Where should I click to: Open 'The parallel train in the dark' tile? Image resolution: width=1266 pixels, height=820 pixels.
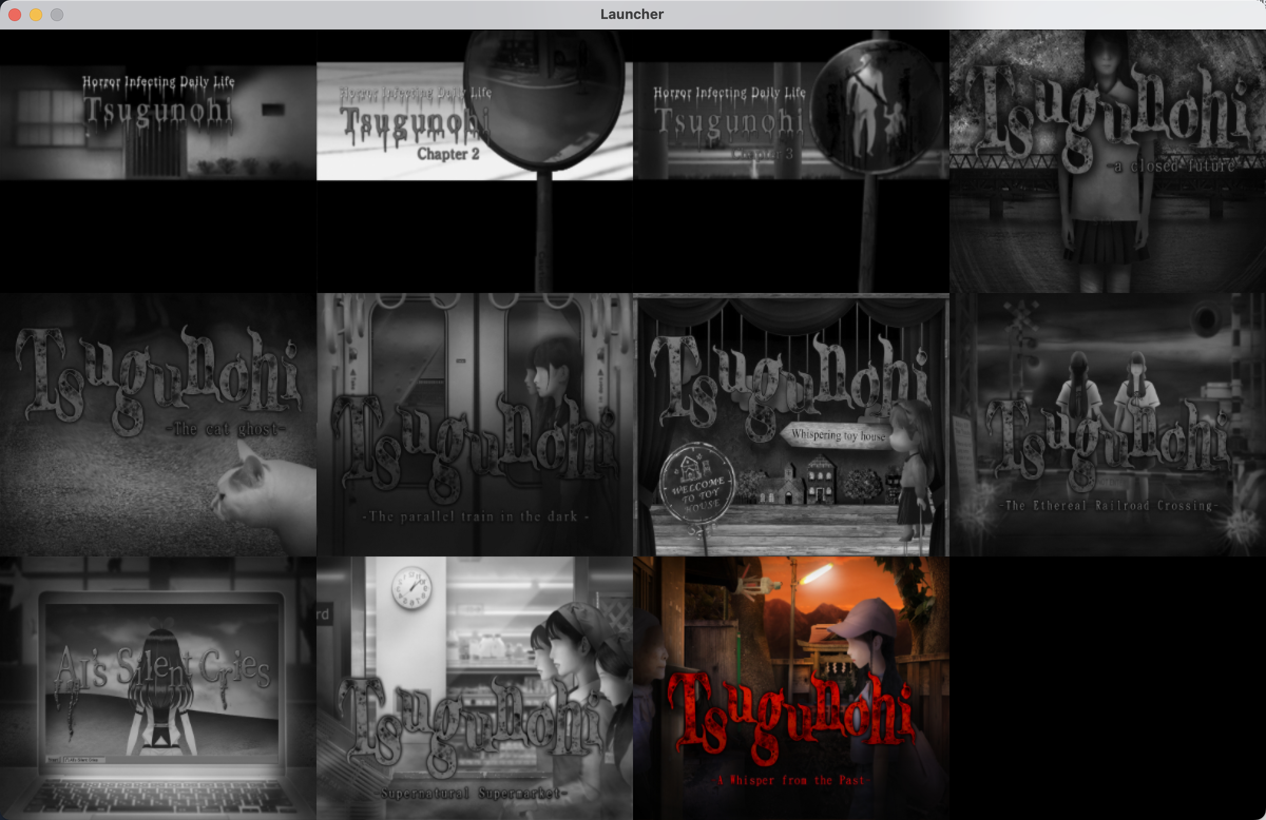(x=474, y=425)
